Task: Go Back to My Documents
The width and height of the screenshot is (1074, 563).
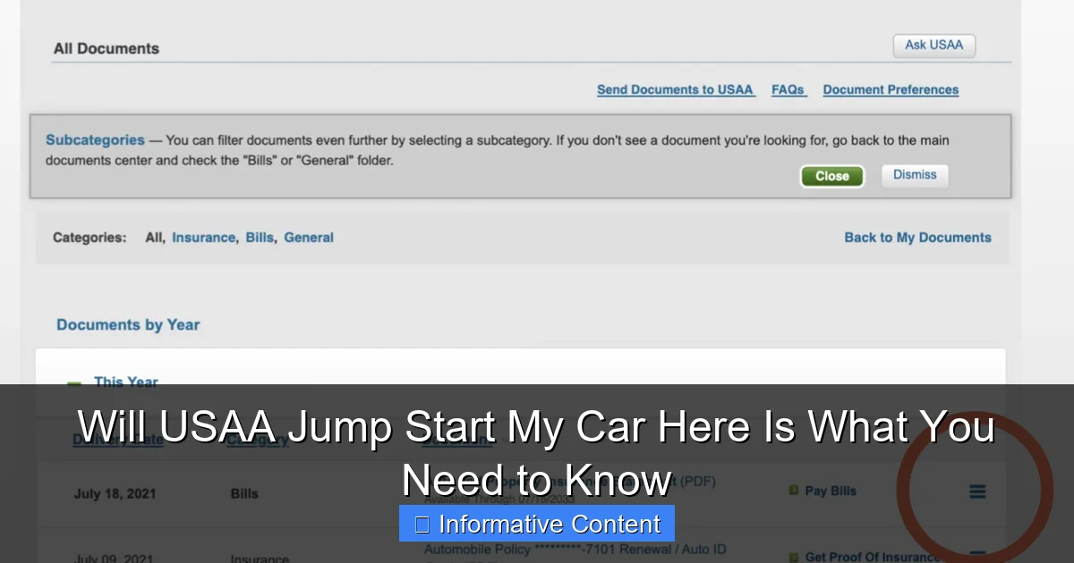Action: click(917, 238)
